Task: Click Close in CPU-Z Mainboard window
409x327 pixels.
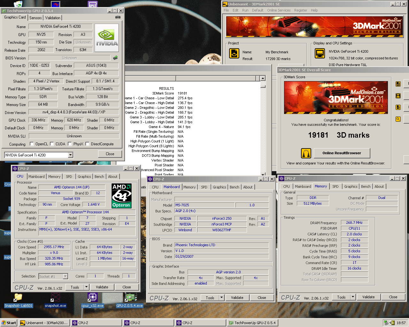Action: 262,298
